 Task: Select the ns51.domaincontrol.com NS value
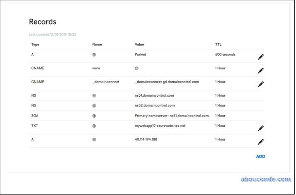click(x=155, y=95)
